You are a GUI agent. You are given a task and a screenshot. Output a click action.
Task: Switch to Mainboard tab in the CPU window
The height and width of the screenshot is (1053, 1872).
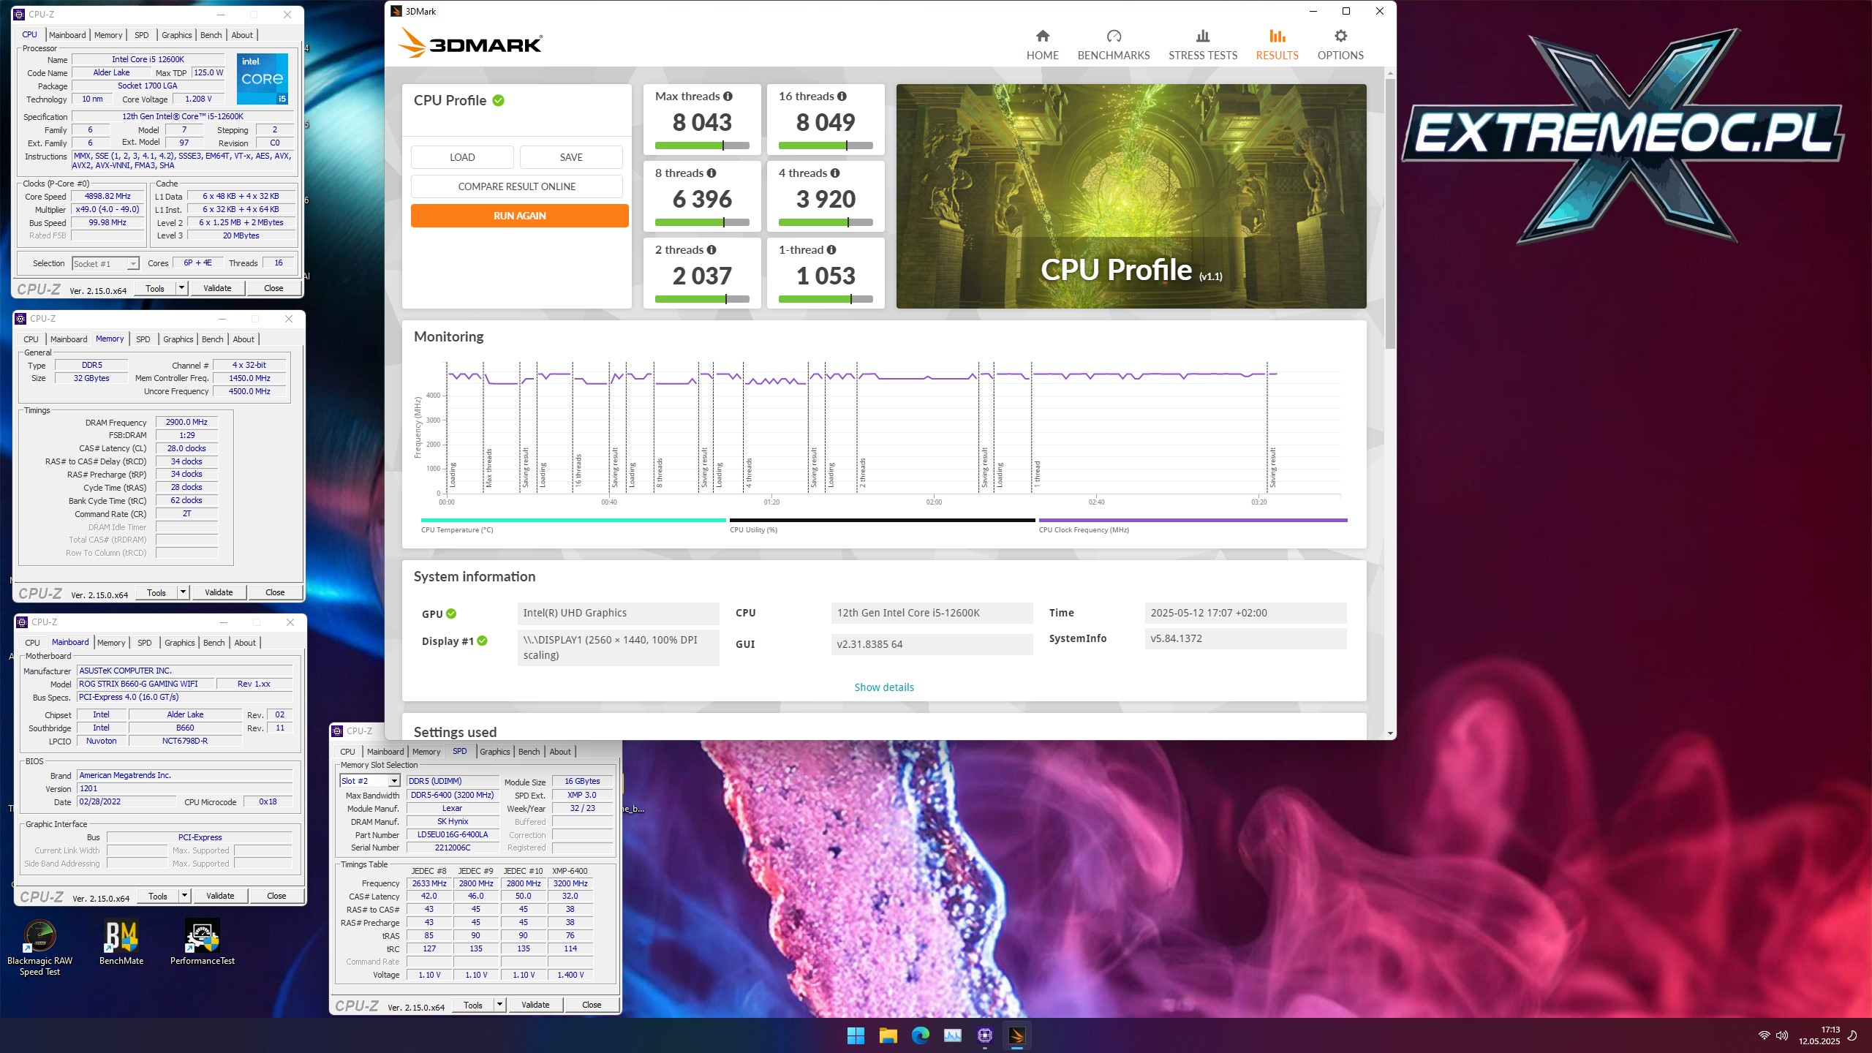(x=67, y=35)
